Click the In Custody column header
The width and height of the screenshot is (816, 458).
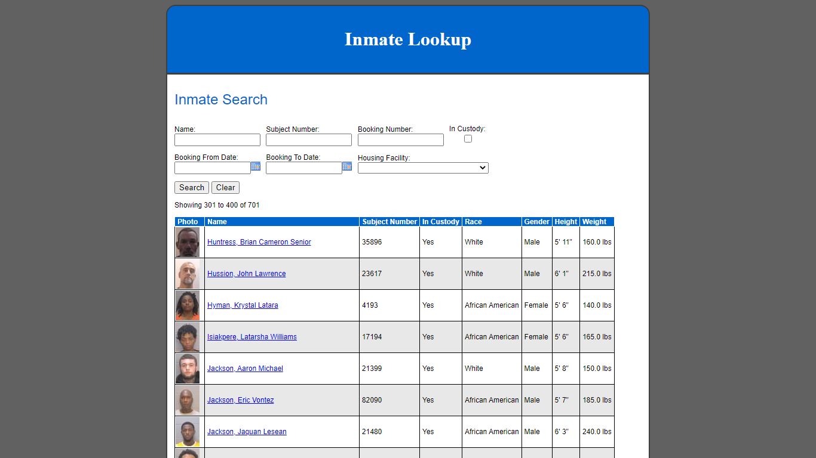(441, 222)
